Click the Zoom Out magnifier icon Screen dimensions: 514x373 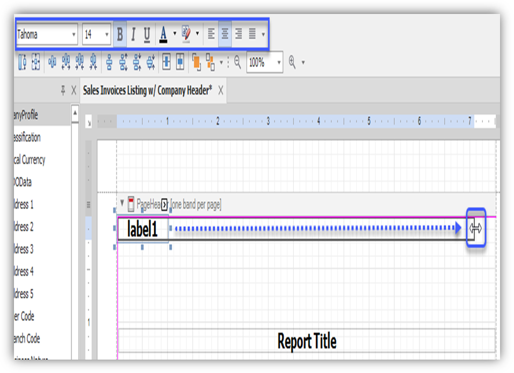[237, 63]
